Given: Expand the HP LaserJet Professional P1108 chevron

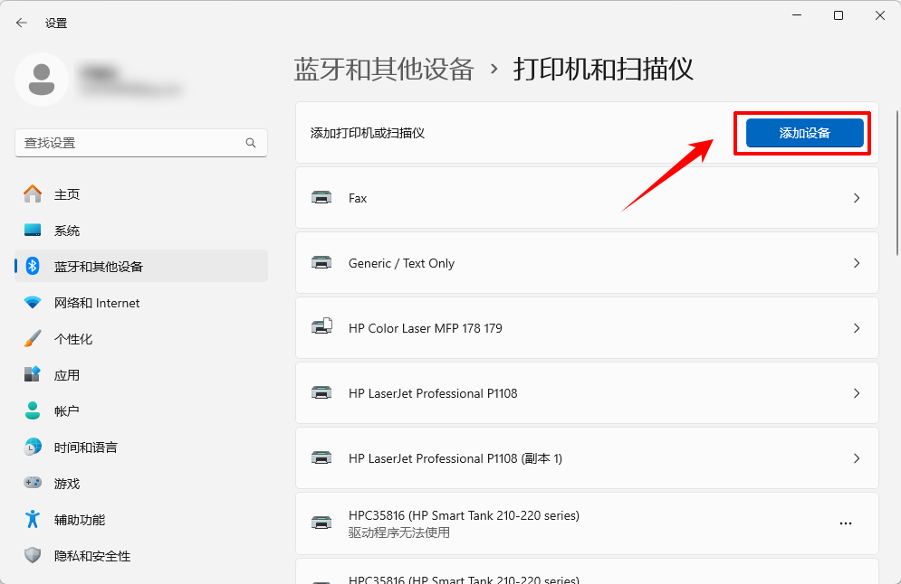Looking at the screenshot, I should (x=857, y=393).
